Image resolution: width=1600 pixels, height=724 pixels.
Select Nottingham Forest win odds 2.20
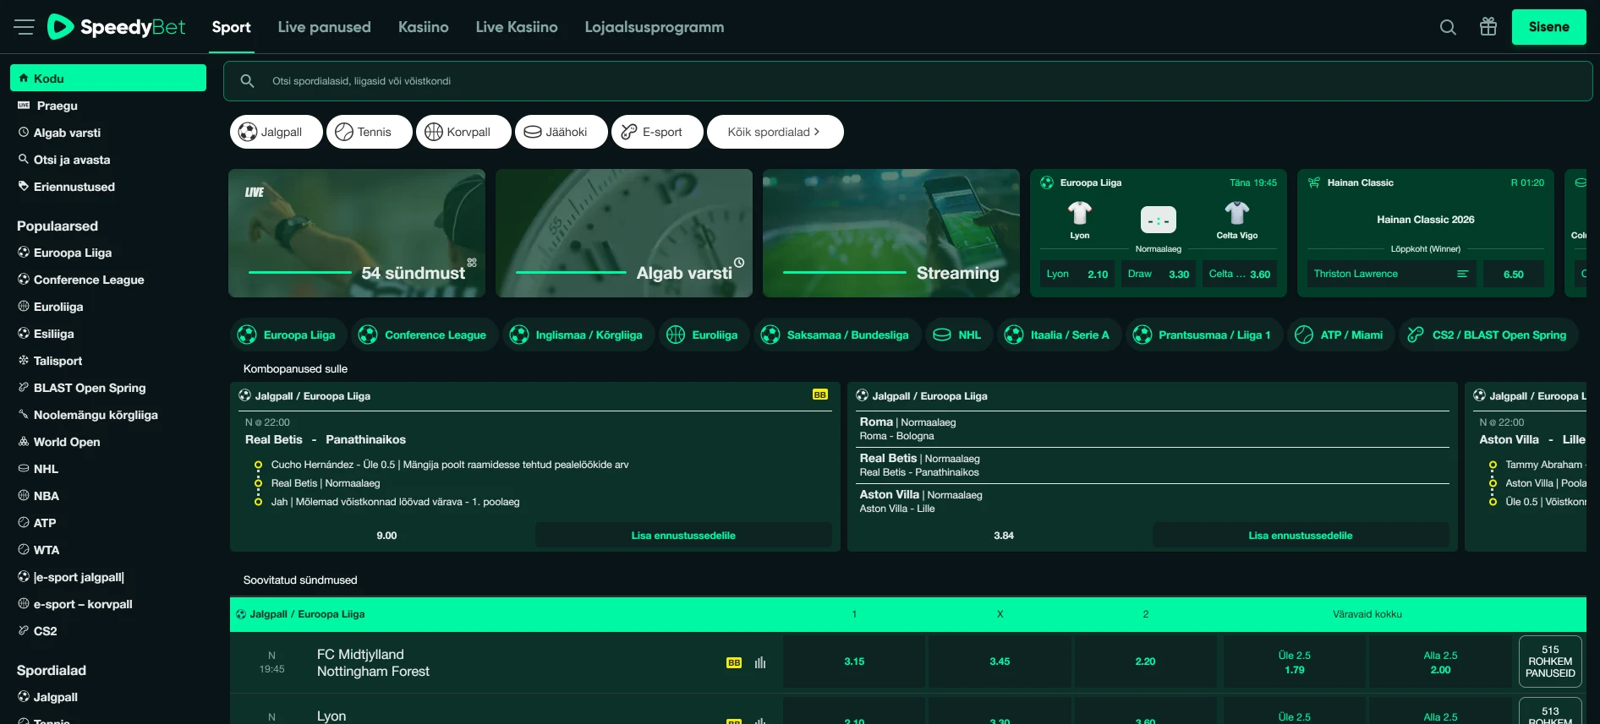click(x=1145, y=661)
